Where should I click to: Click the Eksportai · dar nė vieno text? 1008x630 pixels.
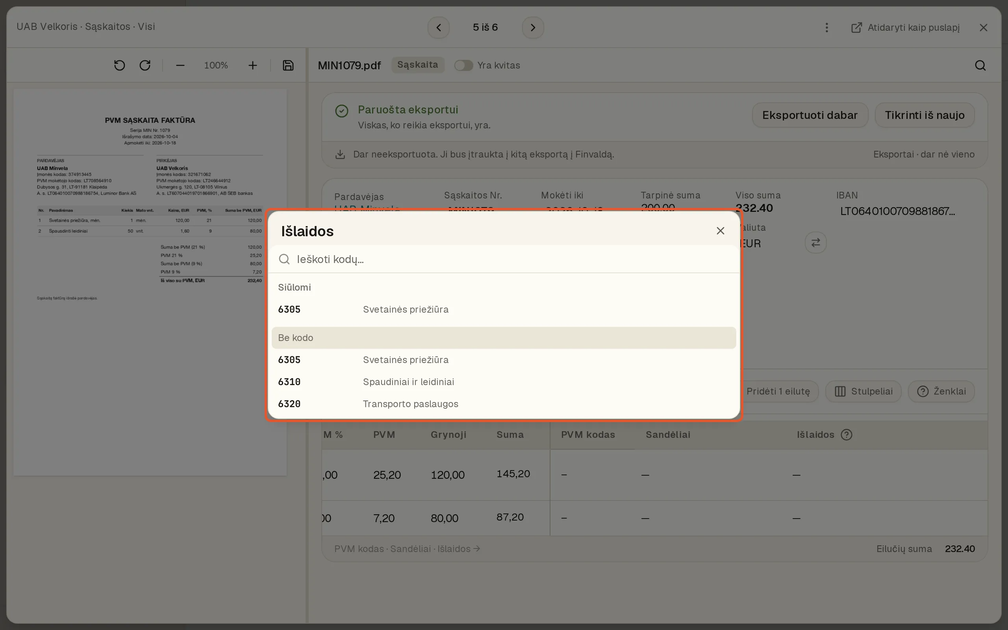point(924,154)
